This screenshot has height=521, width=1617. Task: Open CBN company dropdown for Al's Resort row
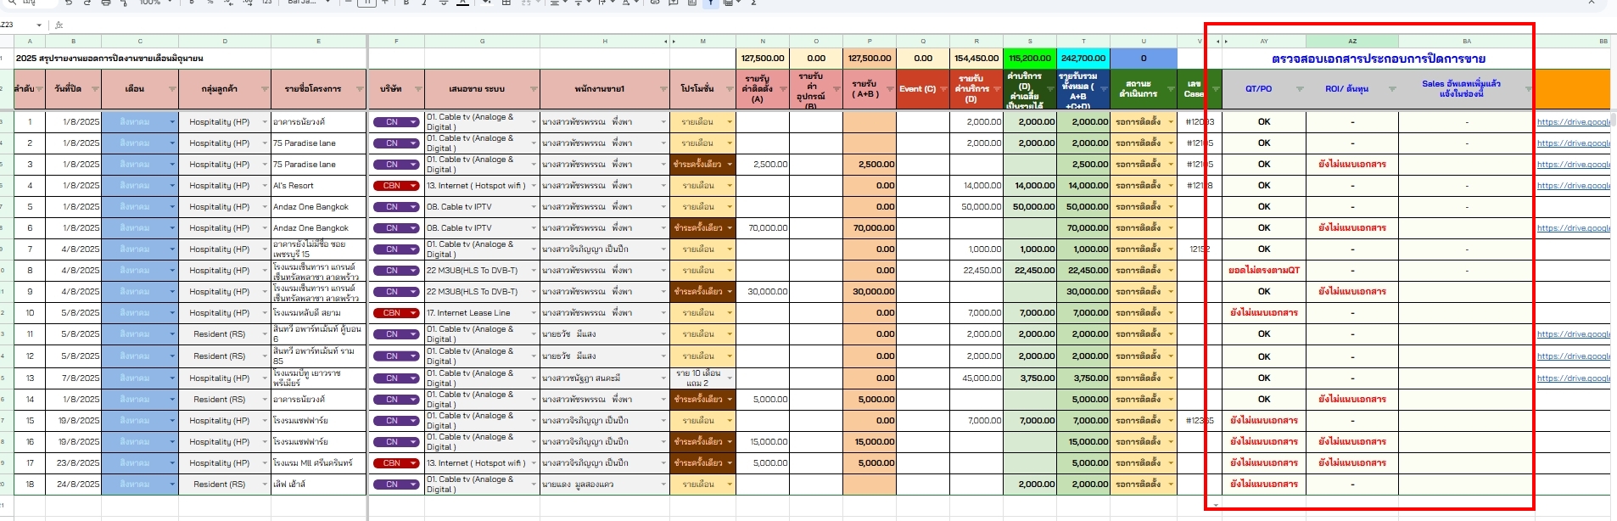tap(413, 186)
